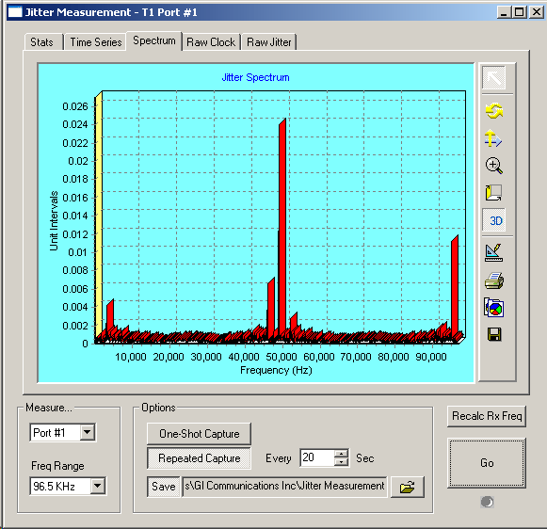The height and width of the screenshot is (529, 547).
Task: Browse for save folder icon
Action: pyautogui.click(x=408, y=487)
